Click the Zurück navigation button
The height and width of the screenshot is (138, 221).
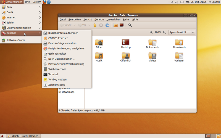pos(66,25)
